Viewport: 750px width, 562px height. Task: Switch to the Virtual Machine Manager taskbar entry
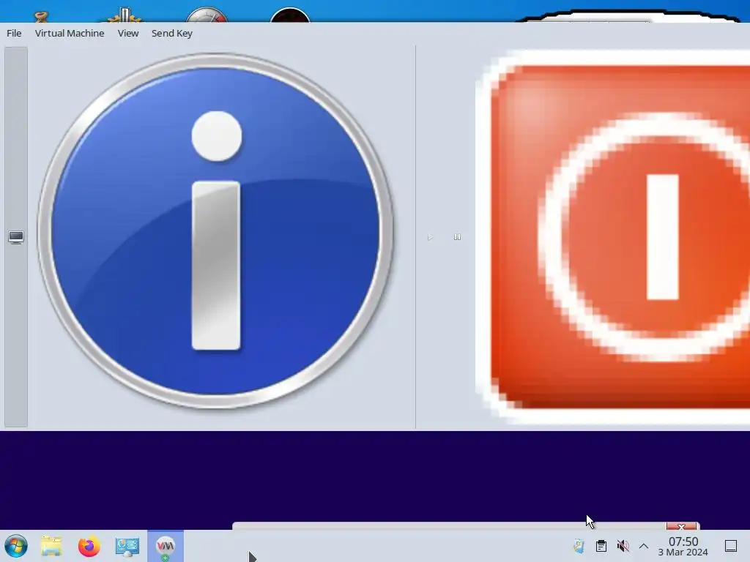[166, 546]
